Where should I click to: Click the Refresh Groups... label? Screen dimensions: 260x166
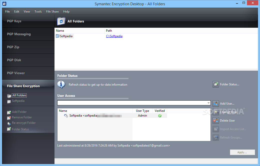pyautogui.click(x=231, y=138)
